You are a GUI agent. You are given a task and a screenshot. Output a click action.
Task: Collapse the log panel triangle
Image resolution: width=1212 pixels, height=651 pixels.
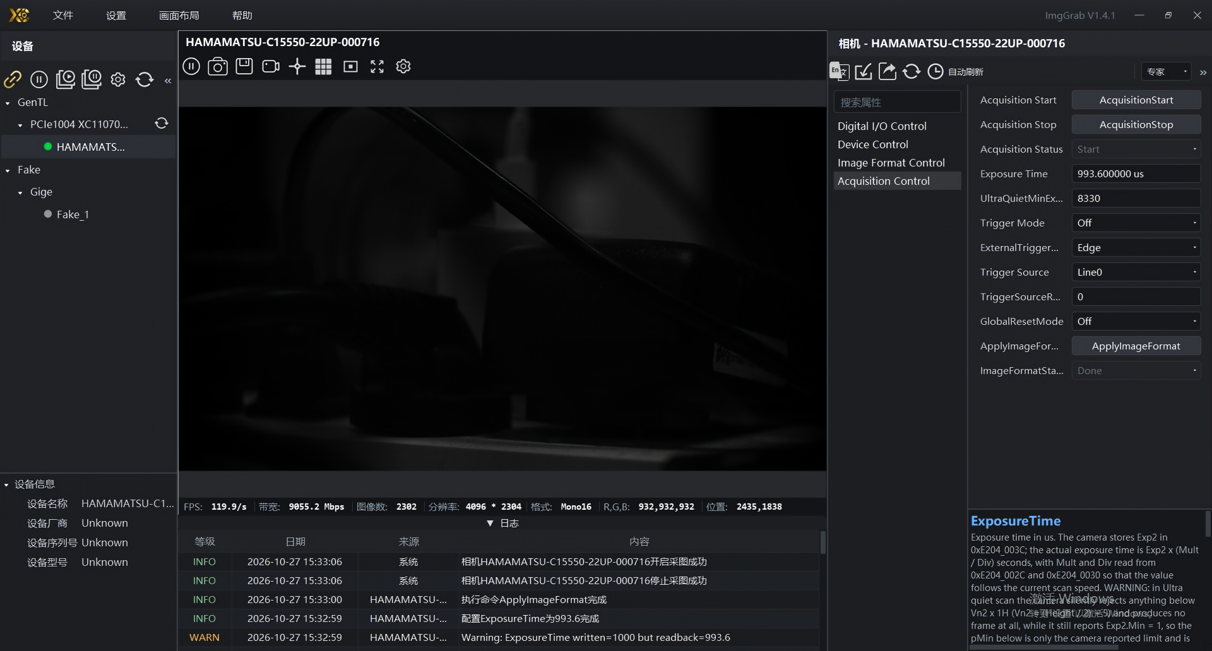coord(490,524)
